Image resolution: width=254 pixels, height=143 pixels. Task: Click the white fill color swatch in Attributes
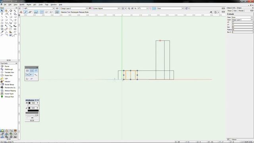pyautogui.click(x=33, y=105)
